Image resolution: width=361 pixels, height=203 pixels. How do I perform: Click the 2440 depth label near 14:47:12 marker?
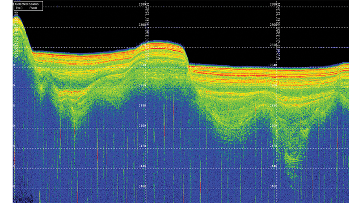273,166
